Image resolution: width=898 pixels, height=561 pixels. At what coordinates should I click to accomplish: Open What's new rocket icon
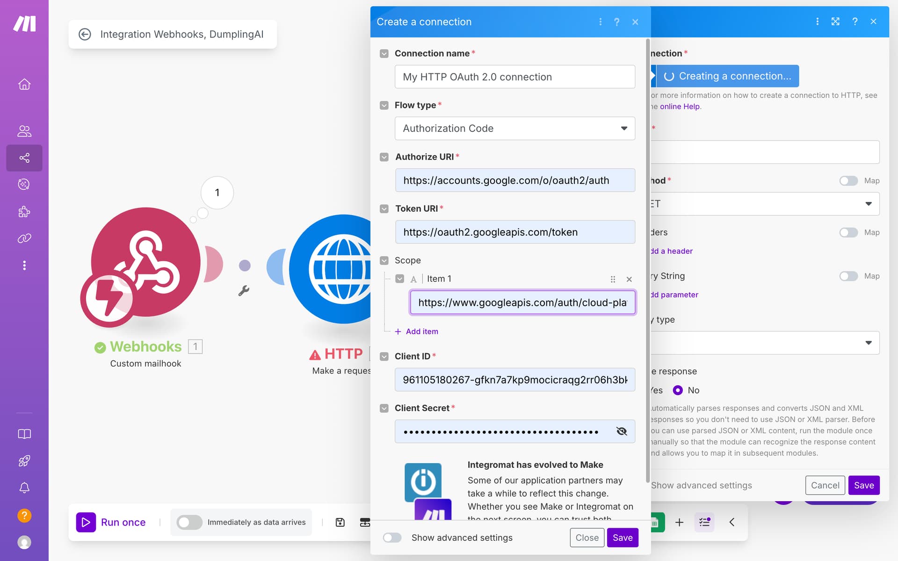click(24, 461)
